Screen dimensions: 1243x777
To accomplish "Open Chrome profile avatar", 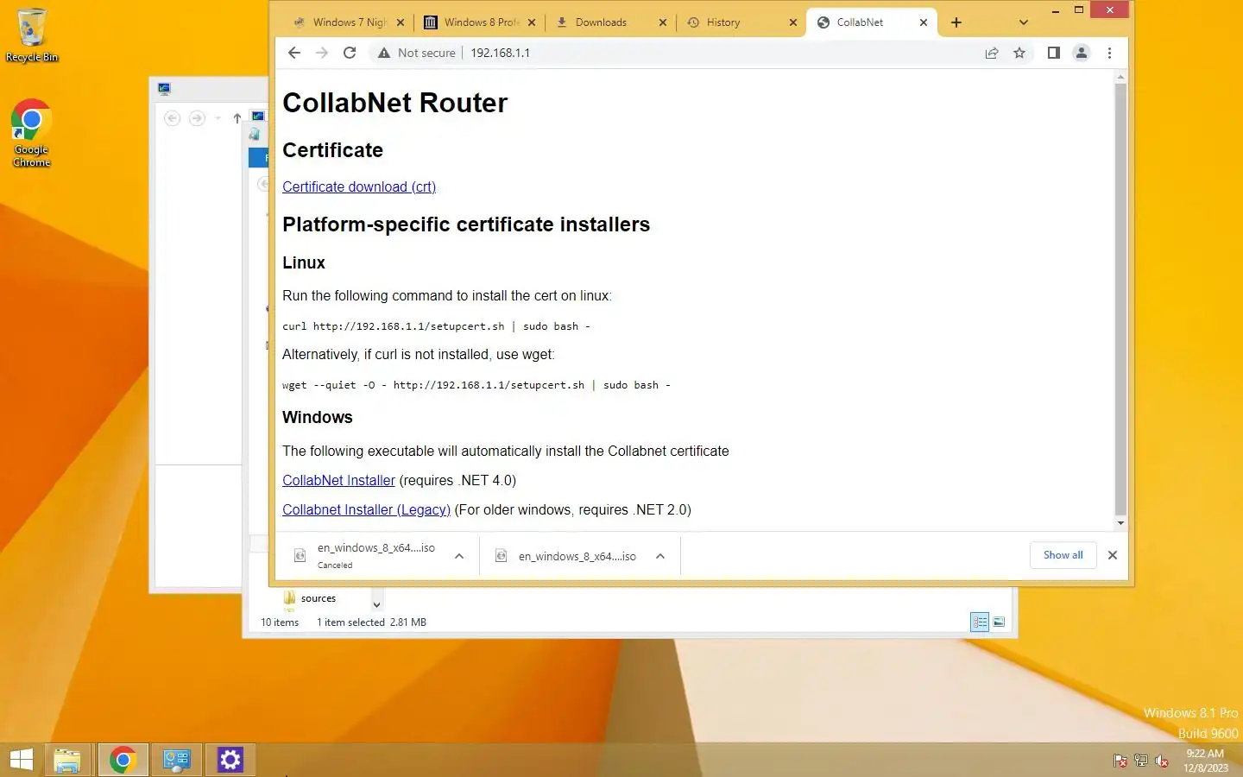I will (1081, 53).
